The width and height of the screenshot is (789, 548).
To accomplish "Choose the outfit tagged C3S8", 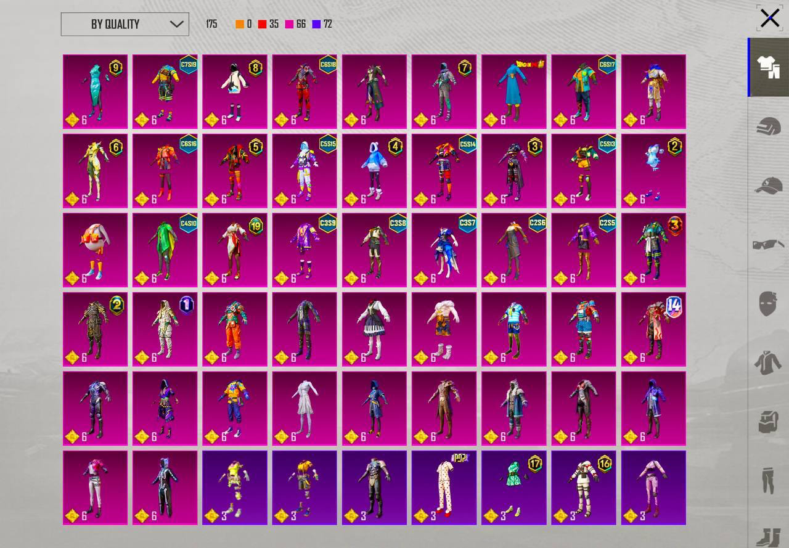I will 374,250.
